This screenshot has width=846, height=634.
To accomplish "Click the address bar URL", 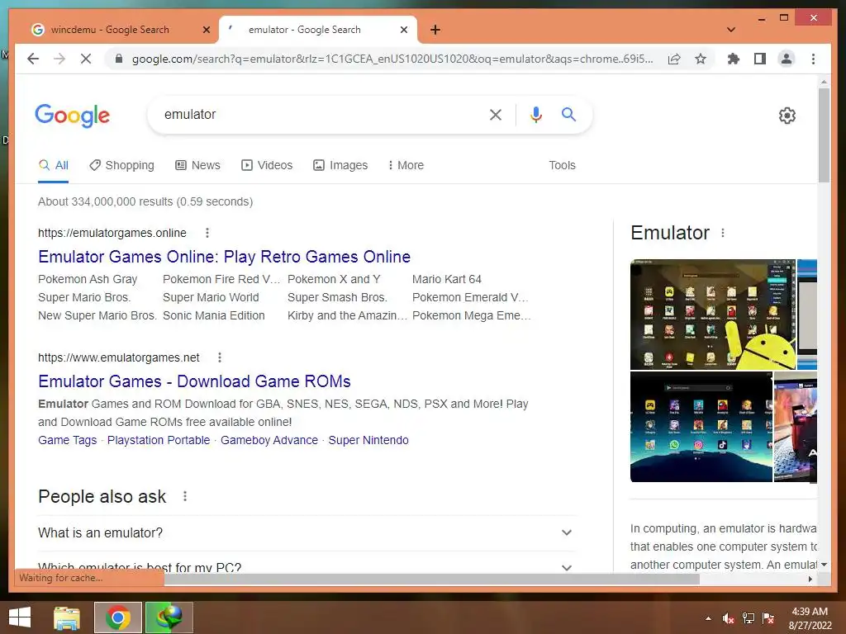I will 392,59.
